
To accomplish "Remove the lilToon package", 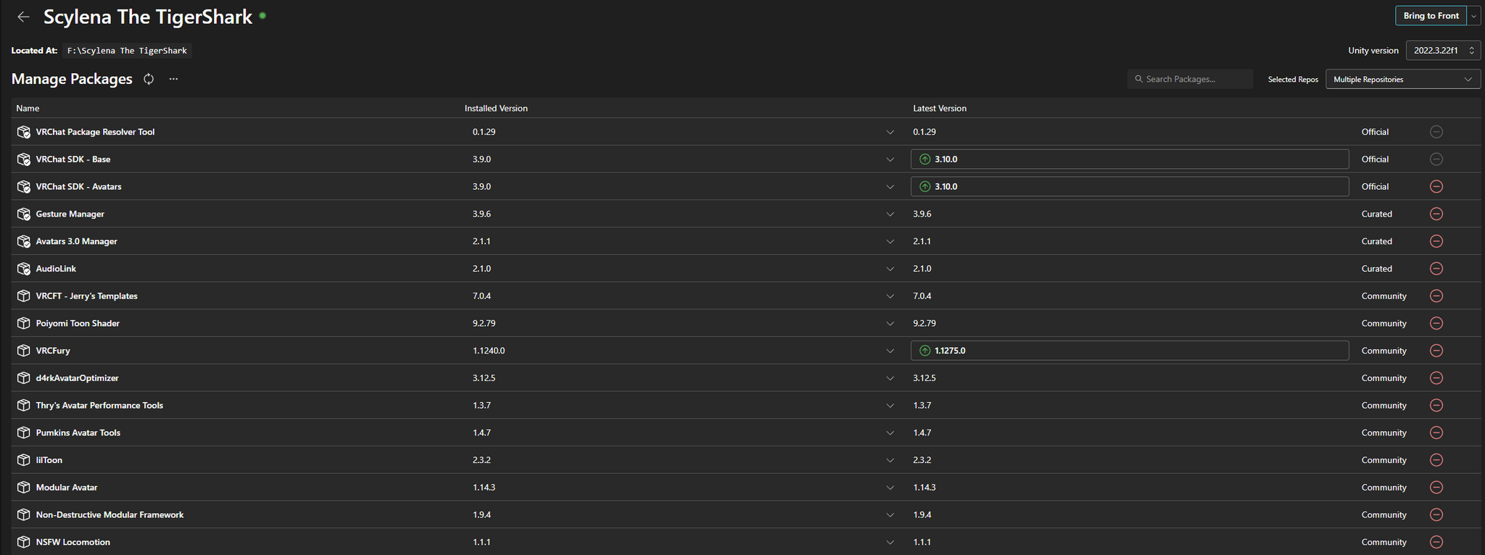I will point(1436,460).
